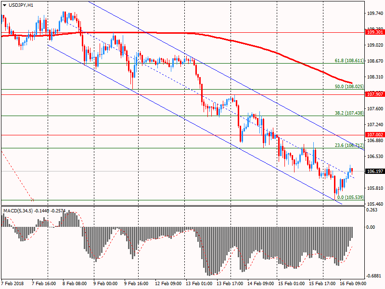The width and height of the screenshot is (385, 289).
Task: Click the 7 Feb 16:00 time axis label
Action: (x=44, y=284)
